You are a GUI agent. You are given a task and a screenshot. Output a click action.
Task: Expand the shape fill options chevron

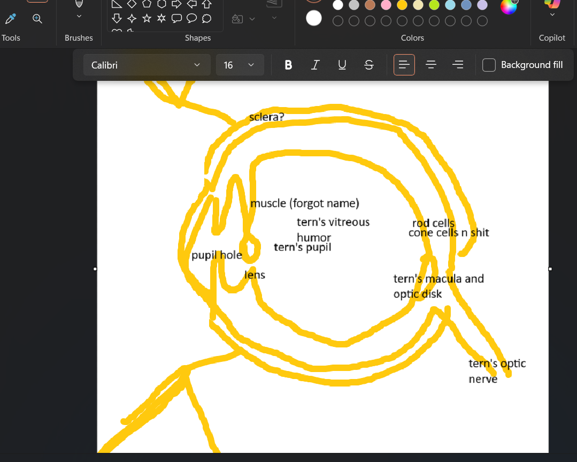(x=252, y=19)
